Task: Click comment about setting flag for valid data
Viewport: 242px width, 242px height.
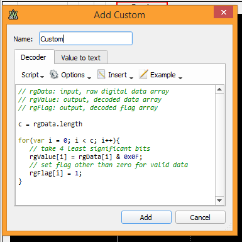Action: [109, 165]
